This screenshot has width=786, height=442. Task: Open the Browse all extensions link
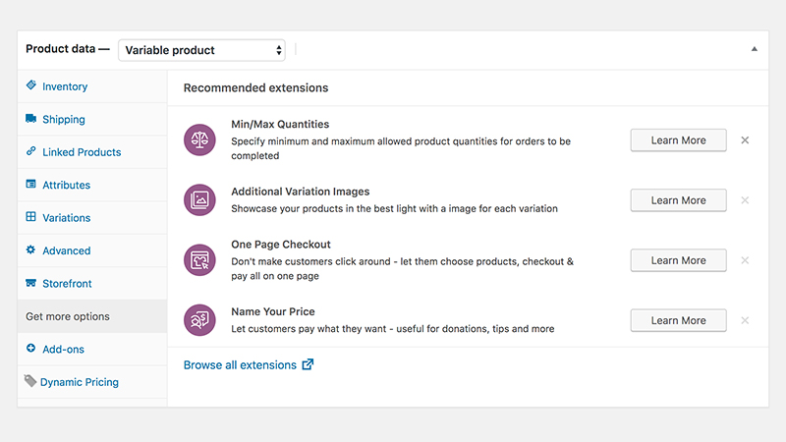(240, 364)
